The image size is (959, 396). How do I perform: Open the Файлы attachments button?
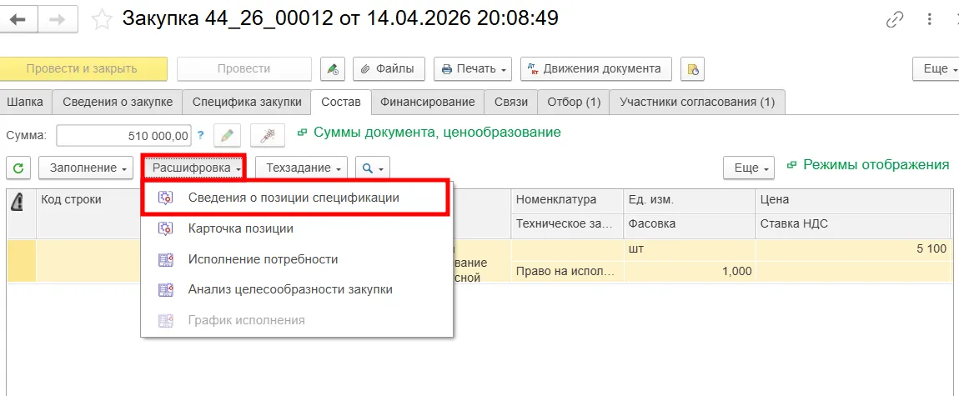[x=389, y=69]
